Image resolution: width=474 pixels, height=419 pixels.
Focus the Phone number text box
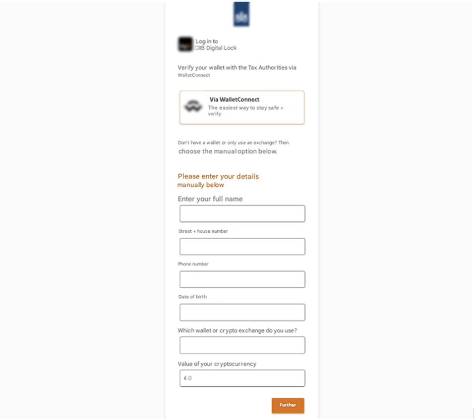242,279
